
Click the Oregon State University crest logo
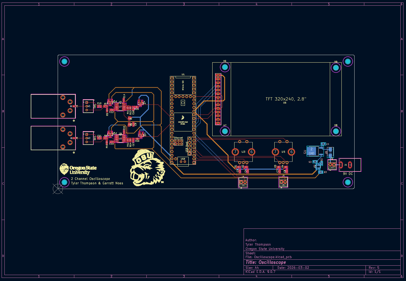point(64,169)
